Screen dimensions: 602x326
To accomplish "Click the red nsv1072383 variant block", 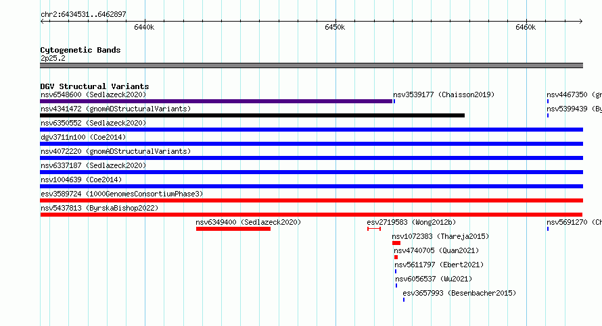I will point(396,243).
